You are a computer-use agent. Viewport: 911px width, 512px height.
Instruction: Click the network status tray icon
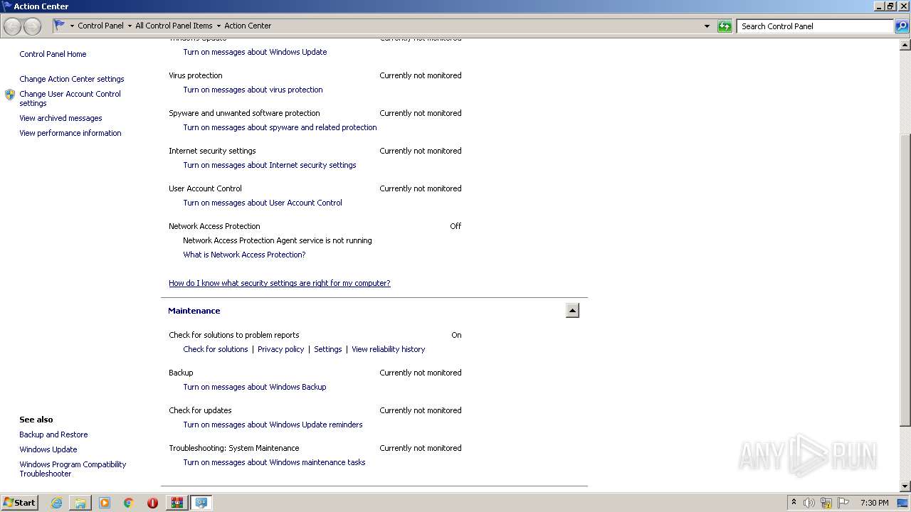(826, 503)
